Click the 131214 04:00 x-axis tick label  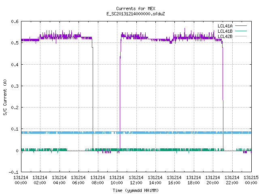click(x=59, y=180)
